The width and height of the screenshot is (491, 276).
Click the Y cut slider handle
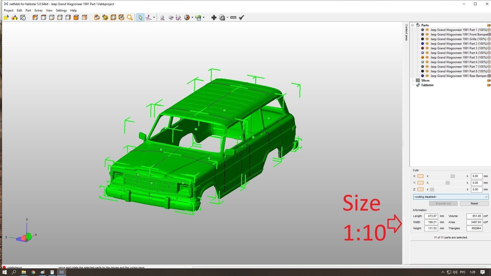pyautogui.click(x=448, y=183)
